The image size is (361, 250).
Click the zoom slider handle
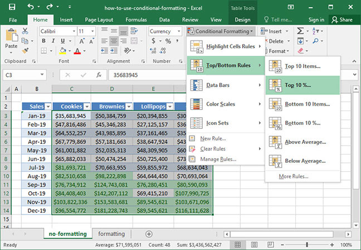tap(307, 244)
